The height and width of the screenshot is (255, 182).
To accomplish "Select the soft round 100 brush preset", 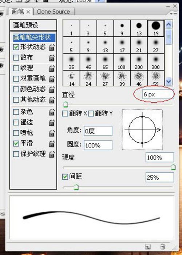I will 122,62.
